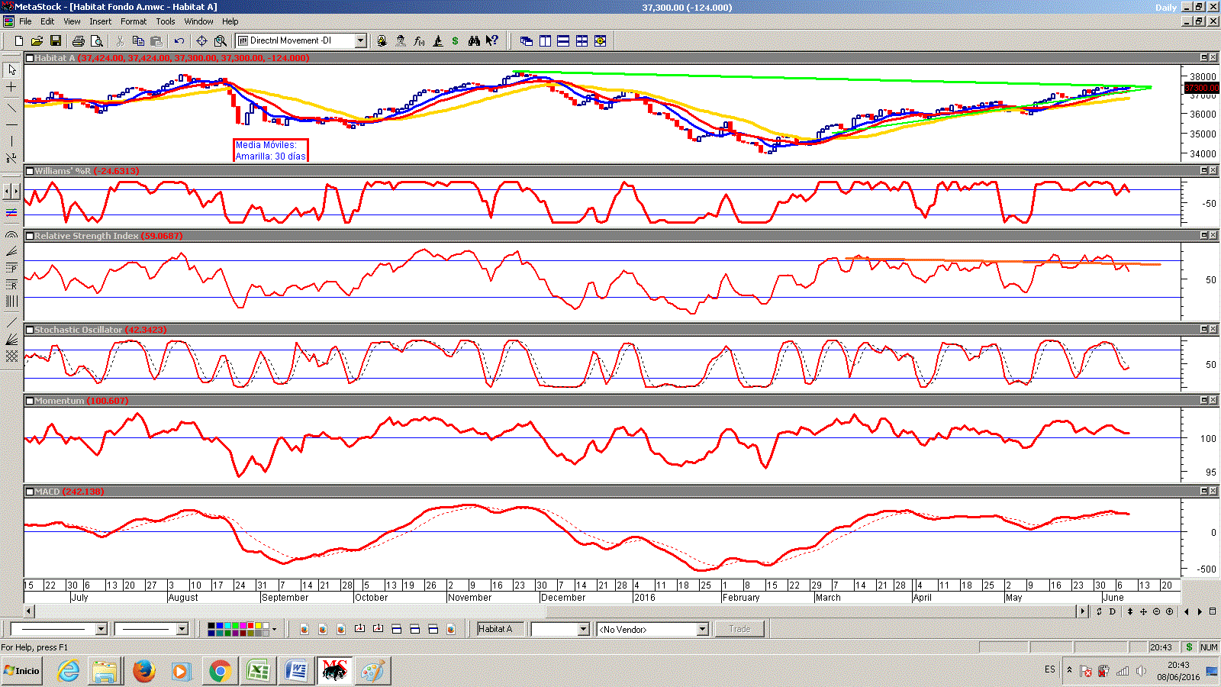Toggle the Momentum panel title checkbox
Image resolution: width=1221 pixels, height=687 pixels.
[x=30, y=401]
